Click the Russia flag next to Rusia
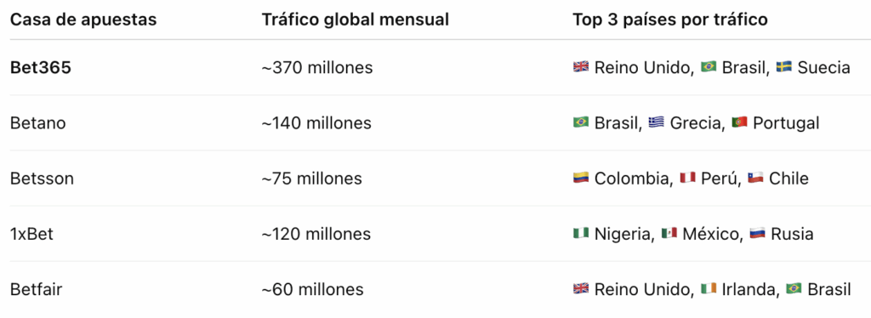Screen dimensions: 871x318 click(x=757, y=234)
